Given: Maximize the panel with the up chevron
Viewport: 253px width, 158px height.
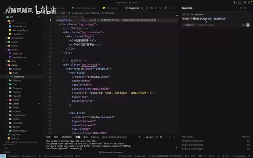Looking at the screenshot, I should 170,137.
